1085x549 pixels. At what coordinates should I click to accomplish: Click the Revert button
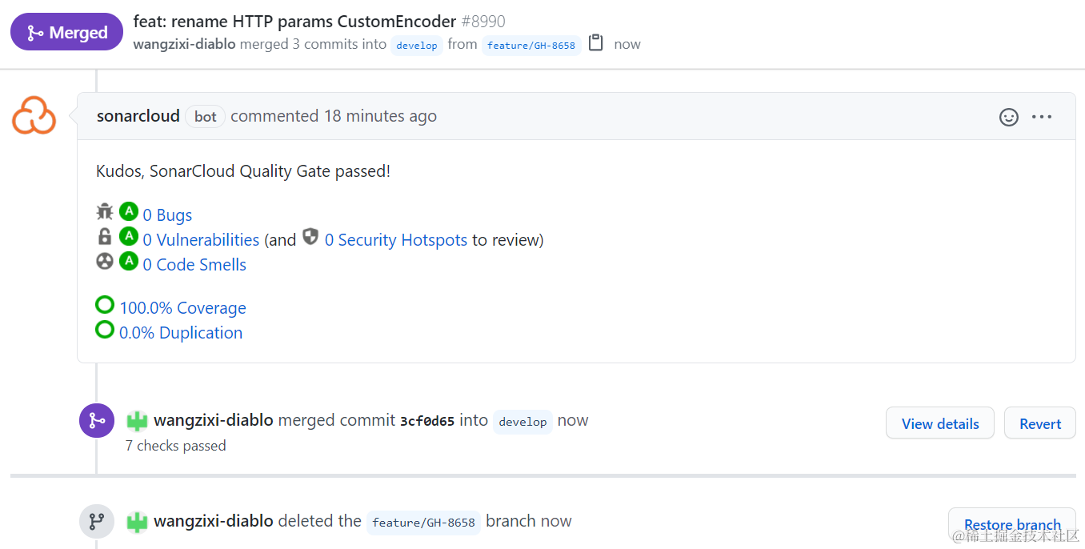1039,423
